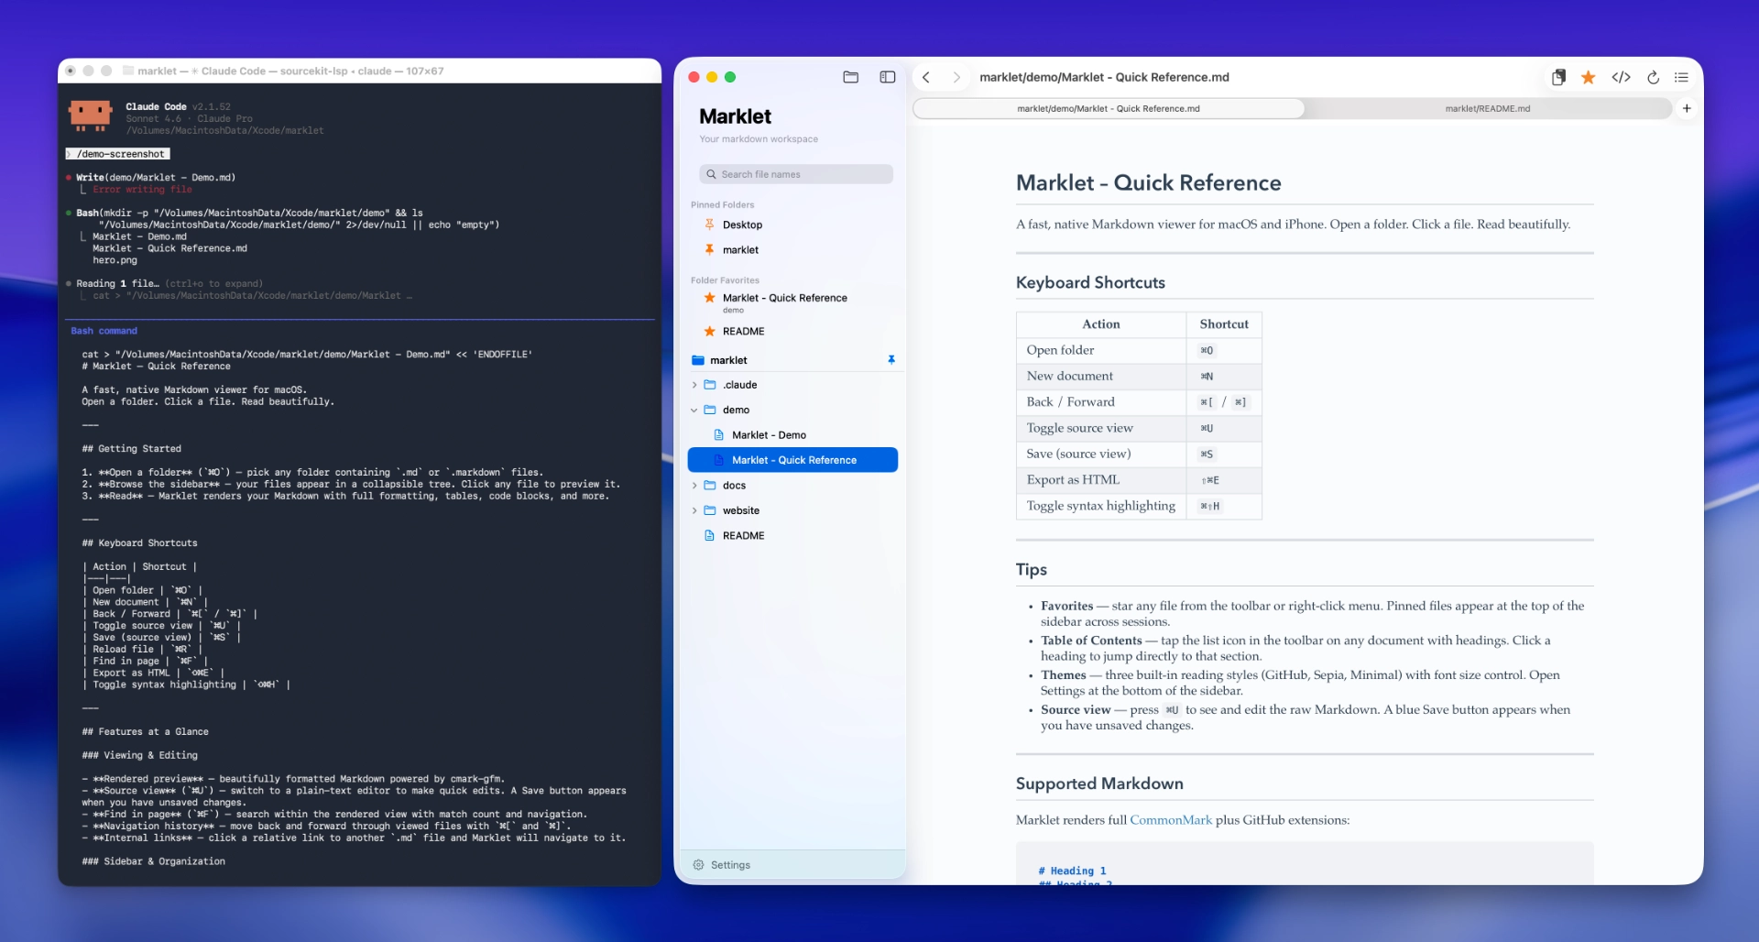Viewport: 1759px width, 942px height.
Task: Collapse the demo folder
Action: [694, 410]
